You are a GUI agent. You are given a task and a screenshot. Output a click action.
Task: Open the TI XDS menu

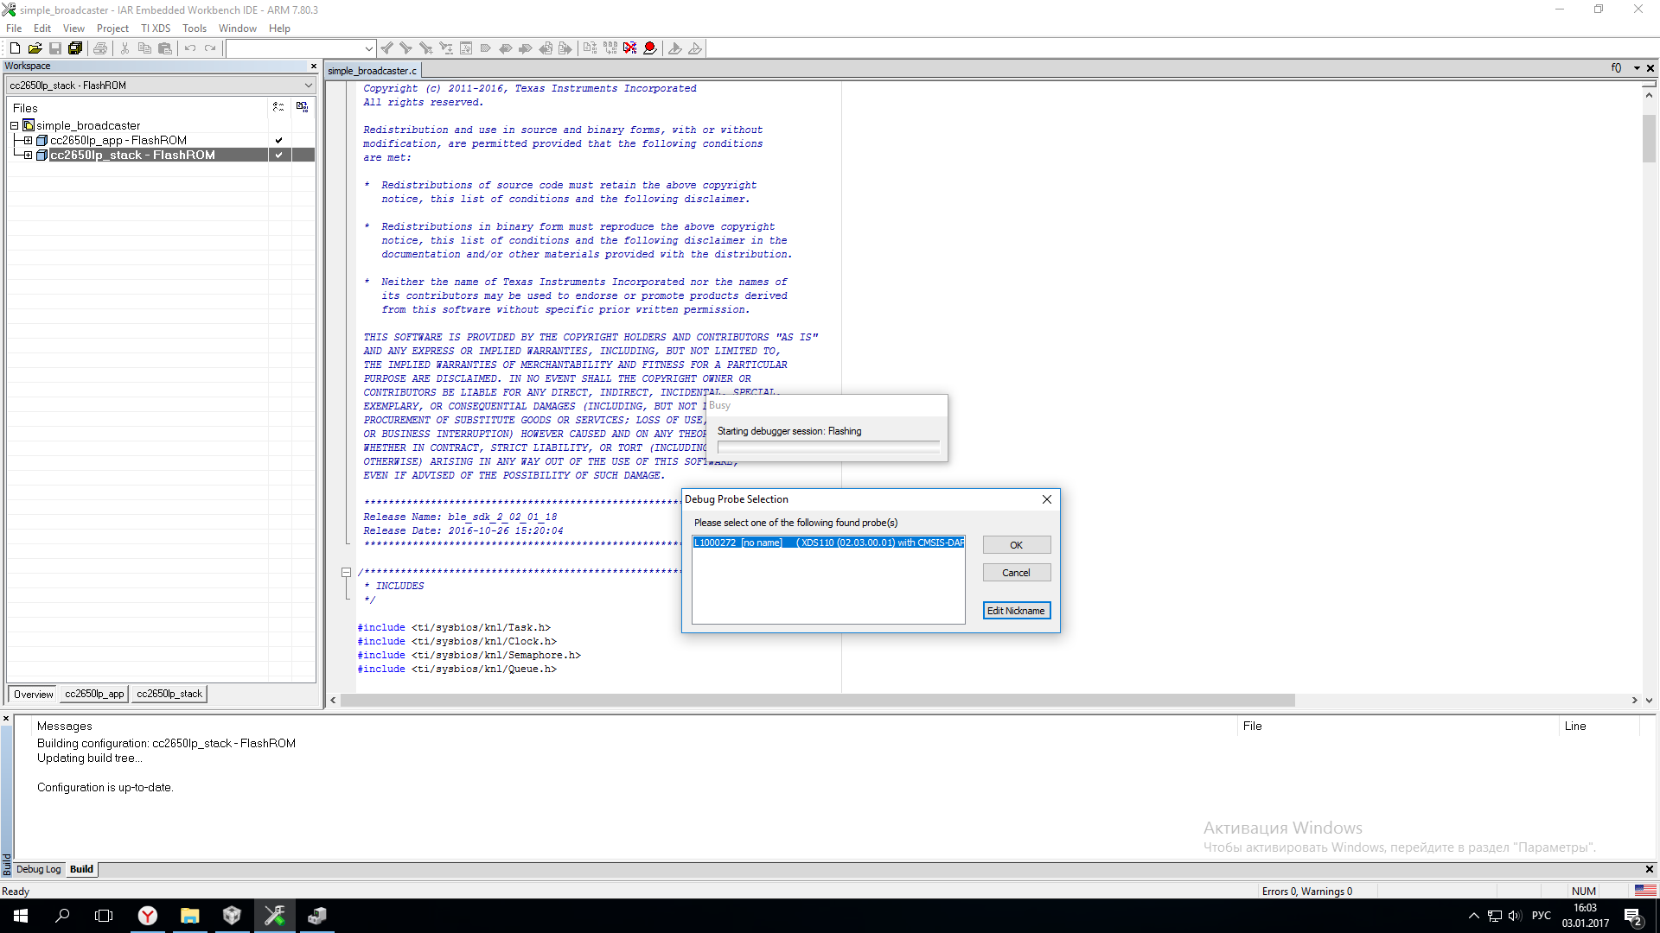(x=156, y=29)
